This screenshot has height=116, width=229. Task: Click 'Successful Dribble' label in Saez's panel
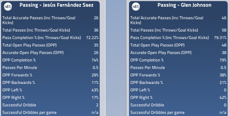(x=19, y=105)
